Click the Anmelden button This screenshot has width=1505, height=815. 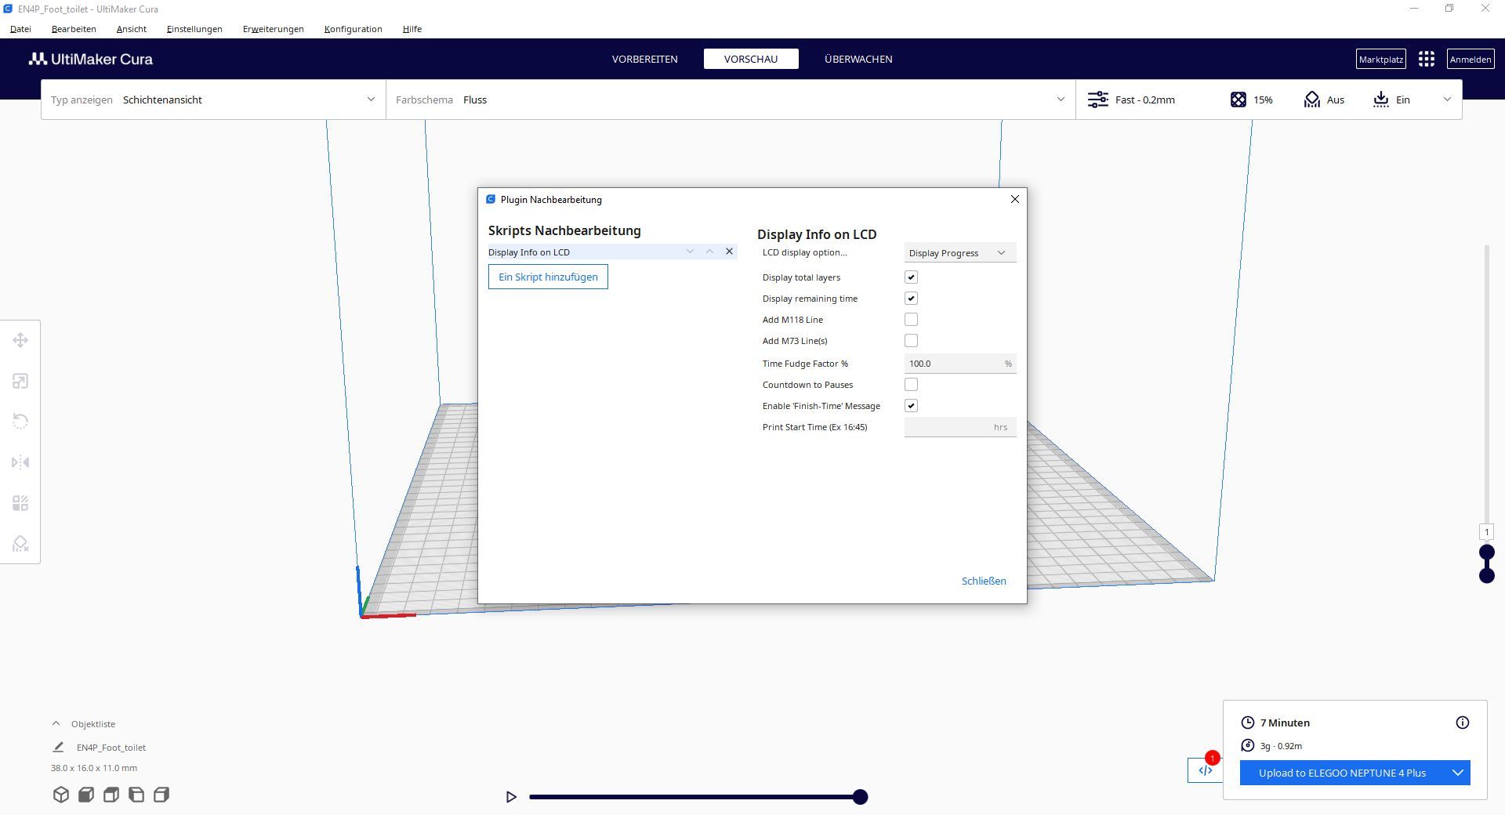(1471, 59)
